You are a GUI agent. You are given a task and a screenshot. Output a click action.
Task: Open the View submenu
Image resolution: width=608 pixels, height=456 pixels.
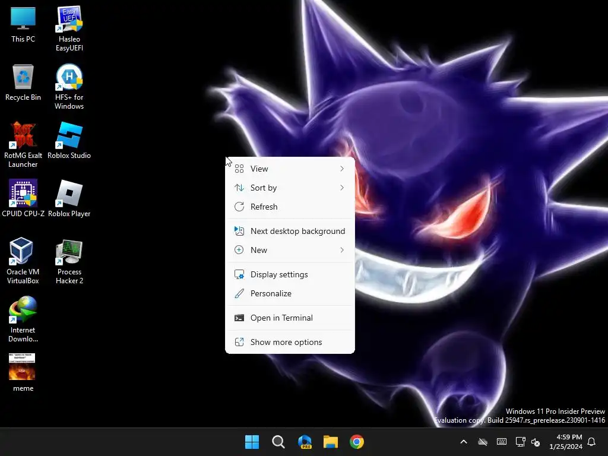[x=290, y=169]
